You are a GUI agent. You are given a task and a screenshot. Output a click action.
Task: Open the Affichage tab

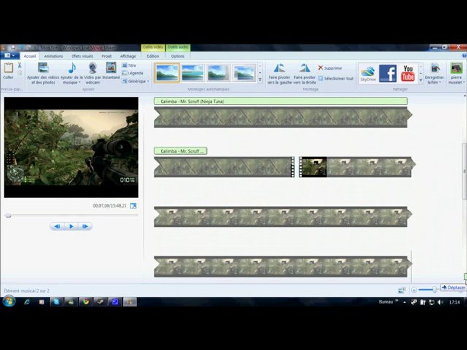(128, 56)
